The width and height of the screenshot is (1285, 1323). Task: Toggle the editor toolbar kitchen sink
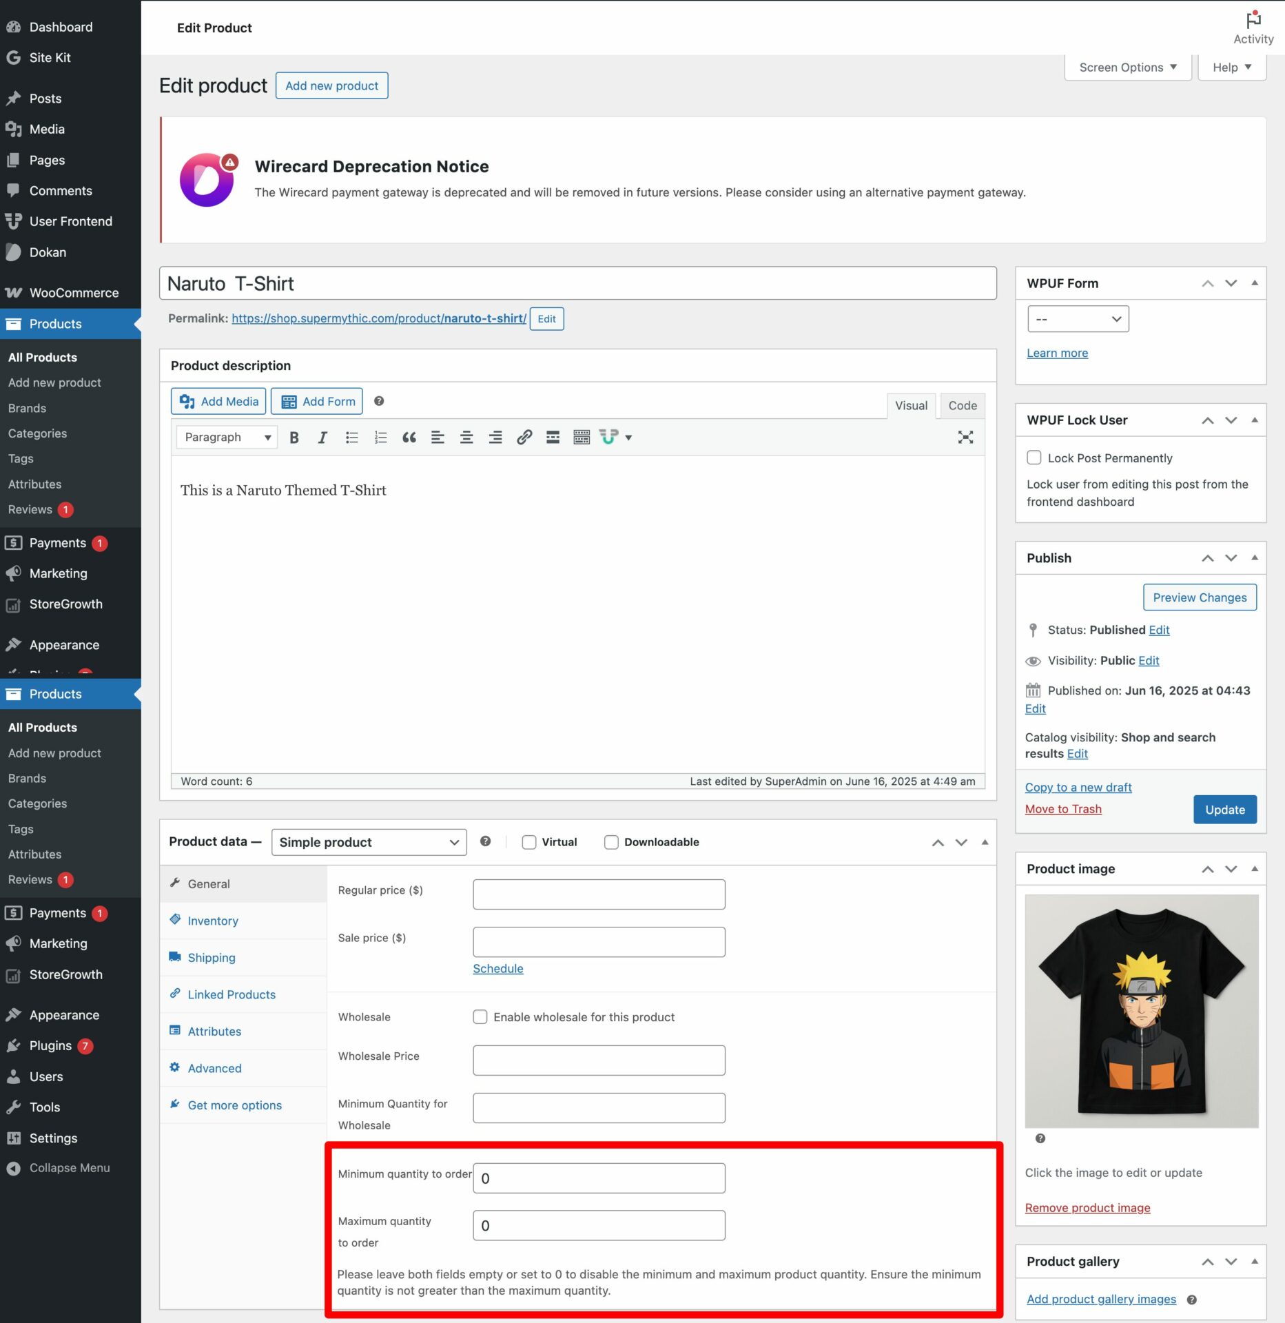(582, 438)
